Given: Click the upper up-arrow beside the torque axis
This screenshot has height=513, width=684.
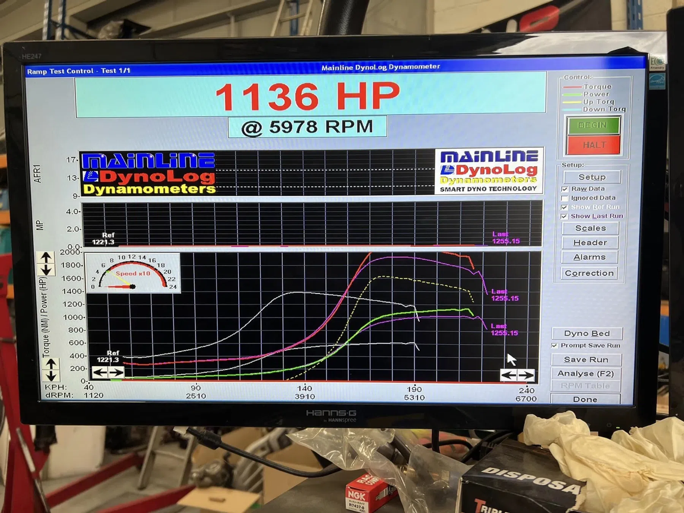Looking at the screenshot, I should (46, 258).
